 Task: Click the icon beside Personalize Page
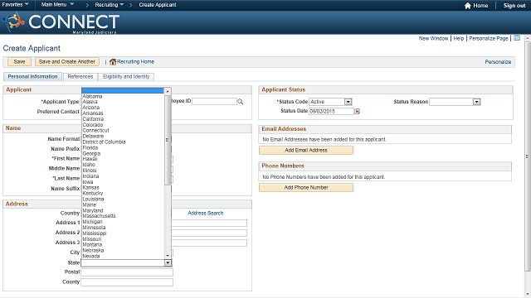point(517,38)
